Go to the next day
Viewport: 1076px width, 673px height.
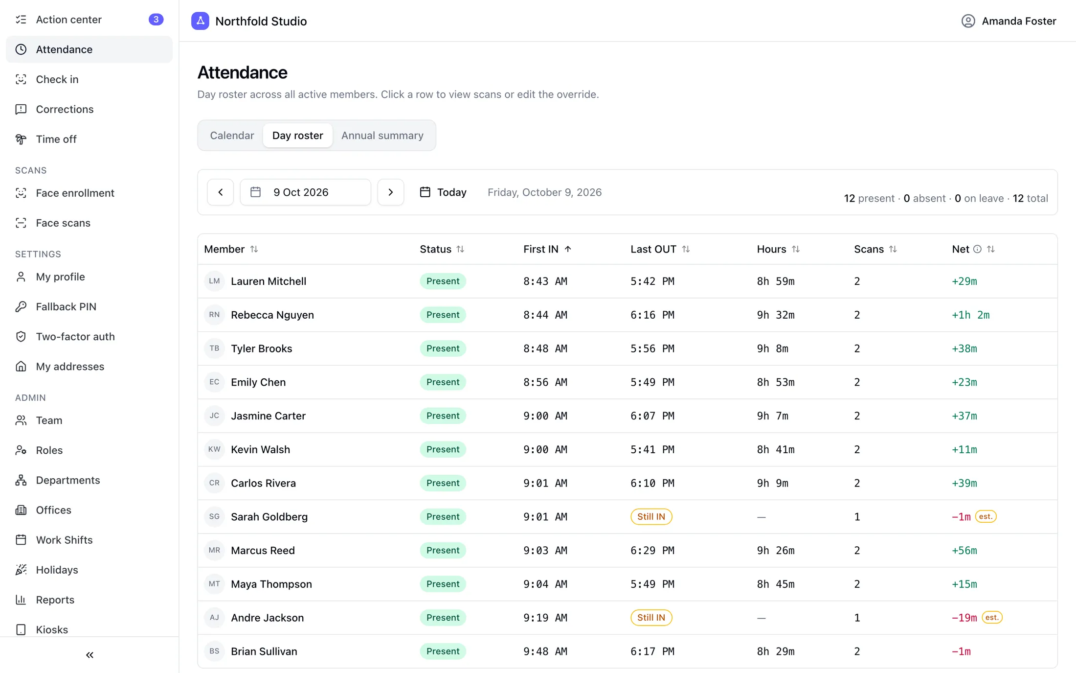tap(390, 192)
